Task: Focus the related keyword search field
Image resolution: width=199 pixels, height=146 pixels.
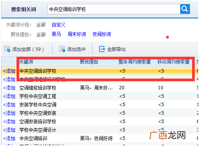Action: pos(114,9)
